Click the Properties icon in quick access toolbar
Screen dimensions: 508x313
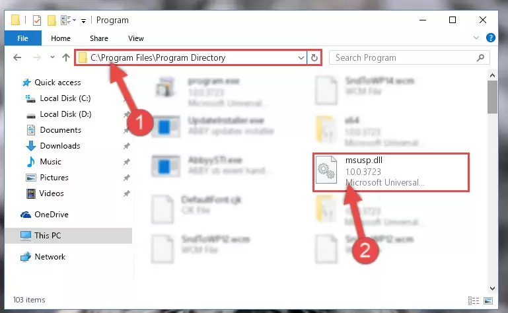click(37, 20)
